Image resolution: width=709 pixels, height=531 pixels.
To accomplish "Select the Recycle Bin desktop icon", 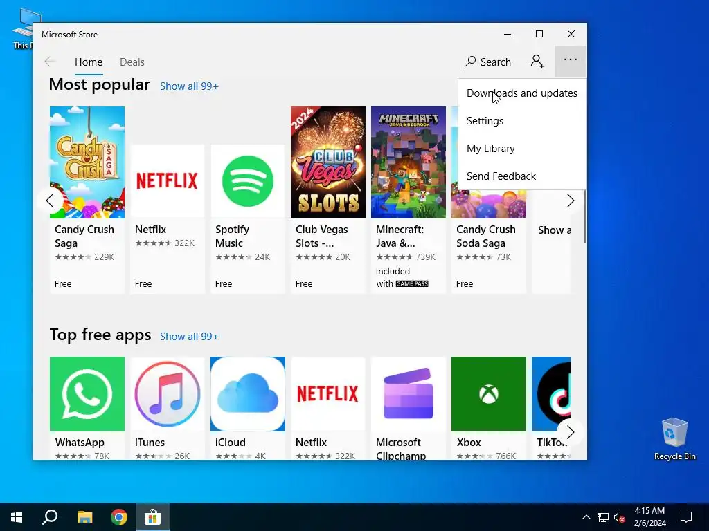I will pyautogui.click(x=674, y=438).
